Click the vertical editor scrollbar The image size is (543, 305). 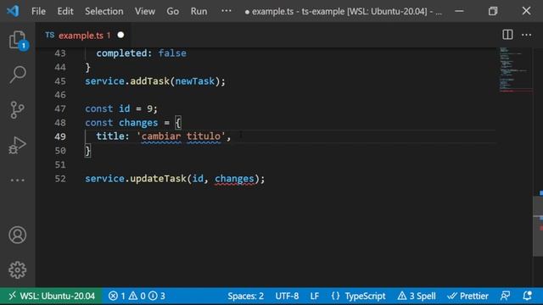pos(538,226)
